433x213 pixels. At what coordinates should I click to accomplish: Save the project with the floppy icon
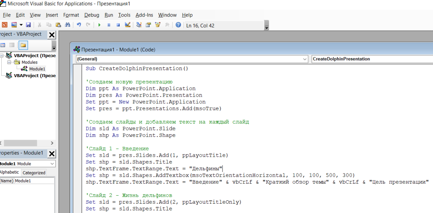(x=28, y=25)
